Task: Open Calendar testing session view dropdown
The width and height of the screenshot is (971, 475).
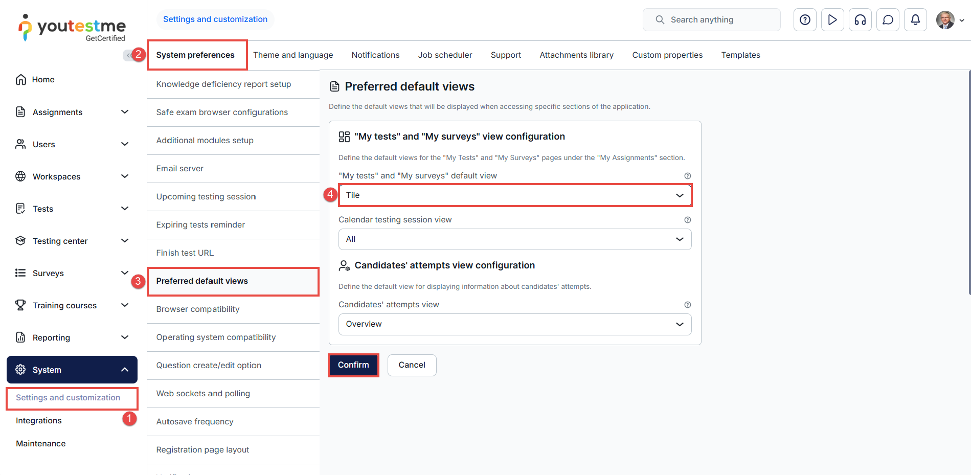Action: click(x=514, y=239)
